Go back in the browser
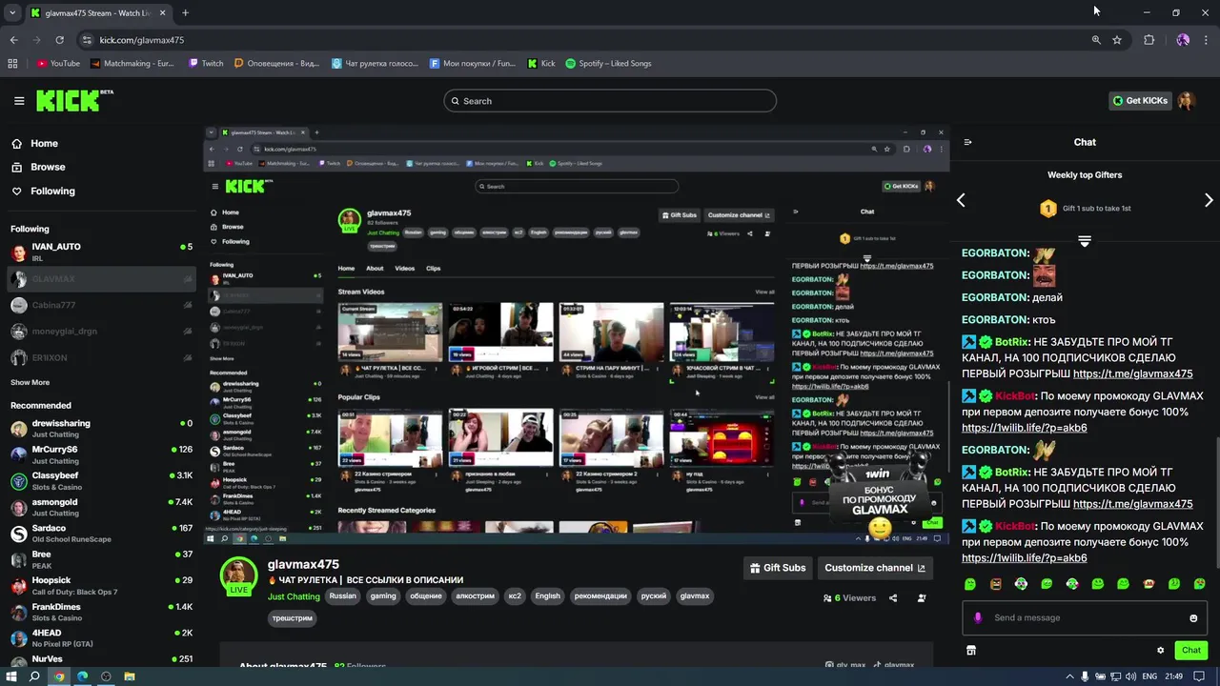 [x=13, y=40]
